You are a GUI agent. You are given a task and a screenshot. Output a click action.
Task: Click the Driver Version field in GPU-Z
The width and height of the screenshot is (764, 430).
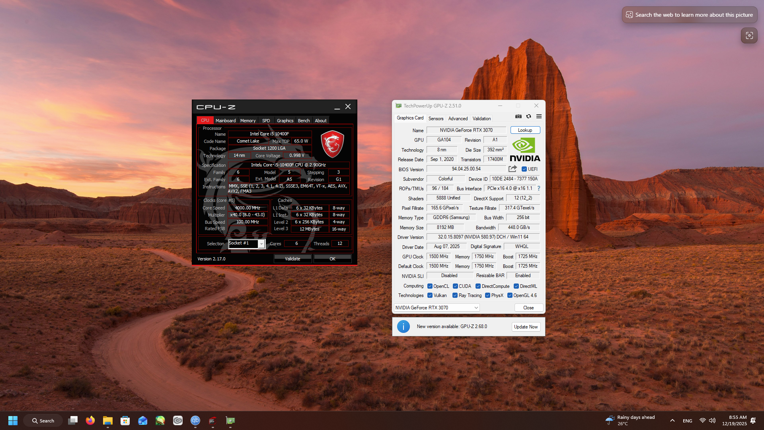(x=483, y=237)
